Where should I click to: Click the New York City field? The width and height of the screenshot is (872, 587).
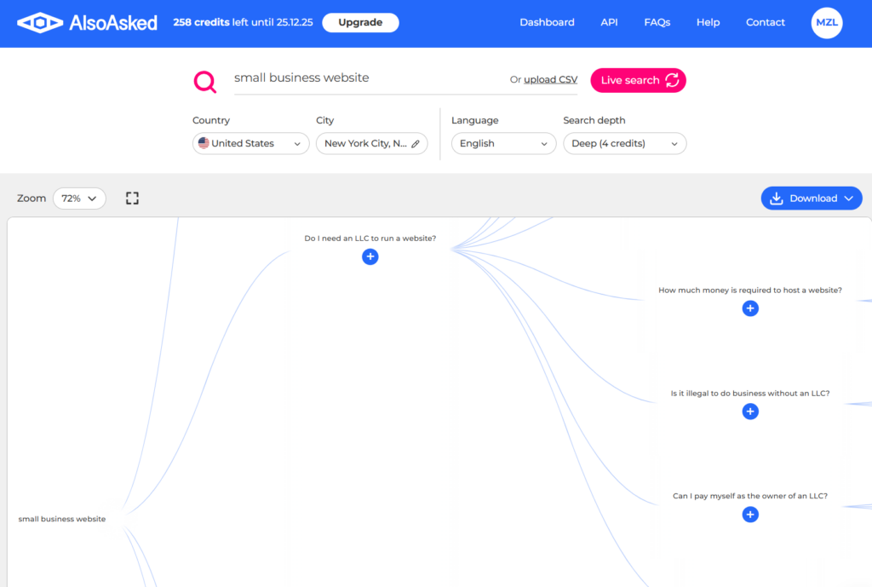click(x=371, y=143)
